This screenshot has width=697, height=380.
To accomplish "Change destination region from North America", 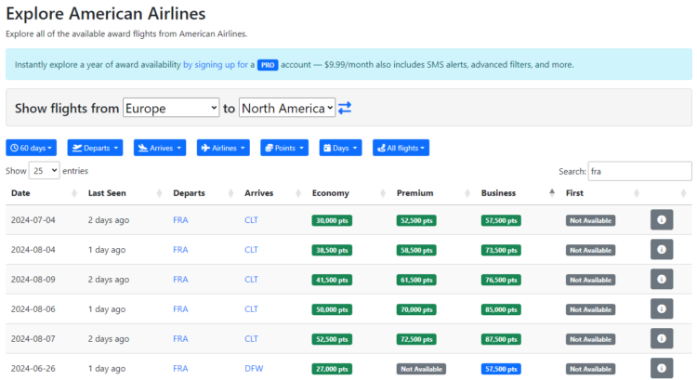I will click(x=287, y=108).
